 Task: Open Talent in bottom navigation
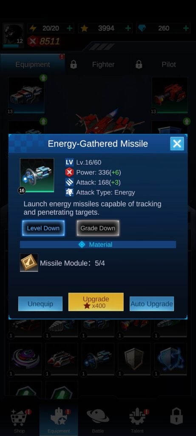tap(137, 420)
